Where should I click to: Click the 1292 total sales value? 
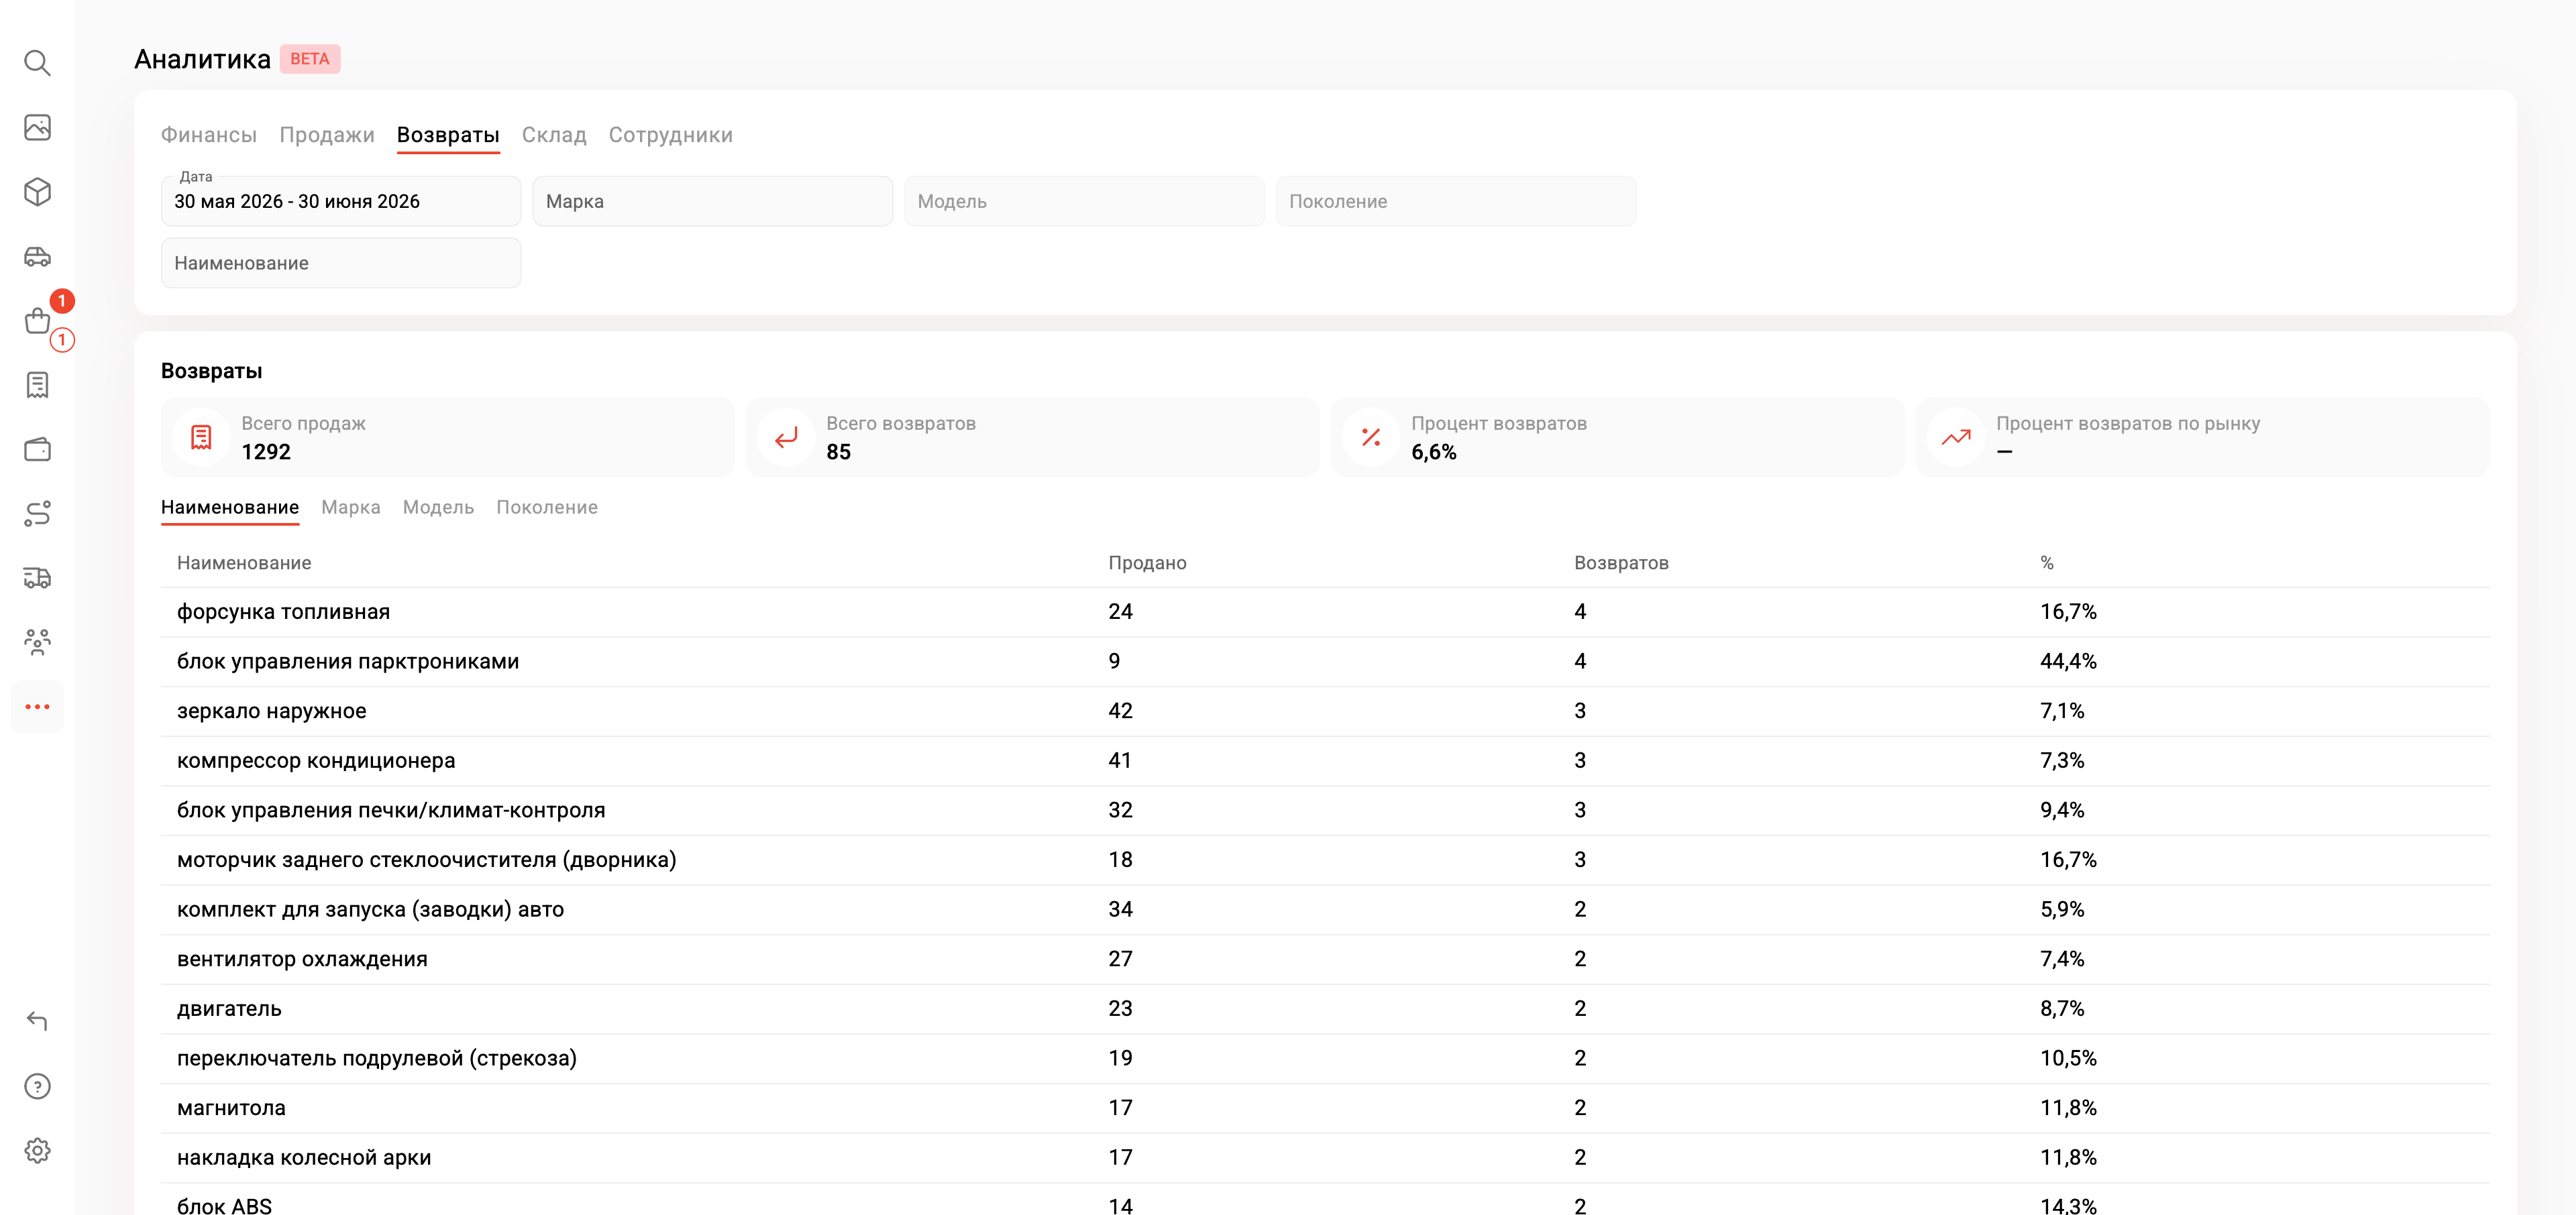coord(266,452)
